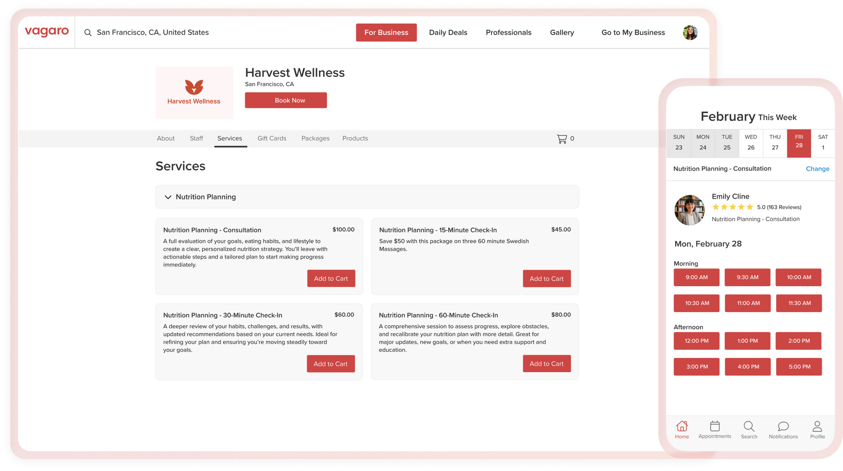
Task: Book the 11:30 AM time slot
Action: click(799, 303)
